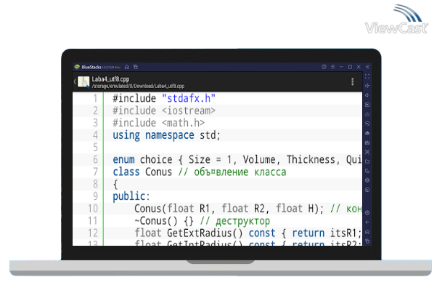Screen dimensions: 437x301
Task: Open the game controls keyboard icon
Action: click(x=367, y=114)
